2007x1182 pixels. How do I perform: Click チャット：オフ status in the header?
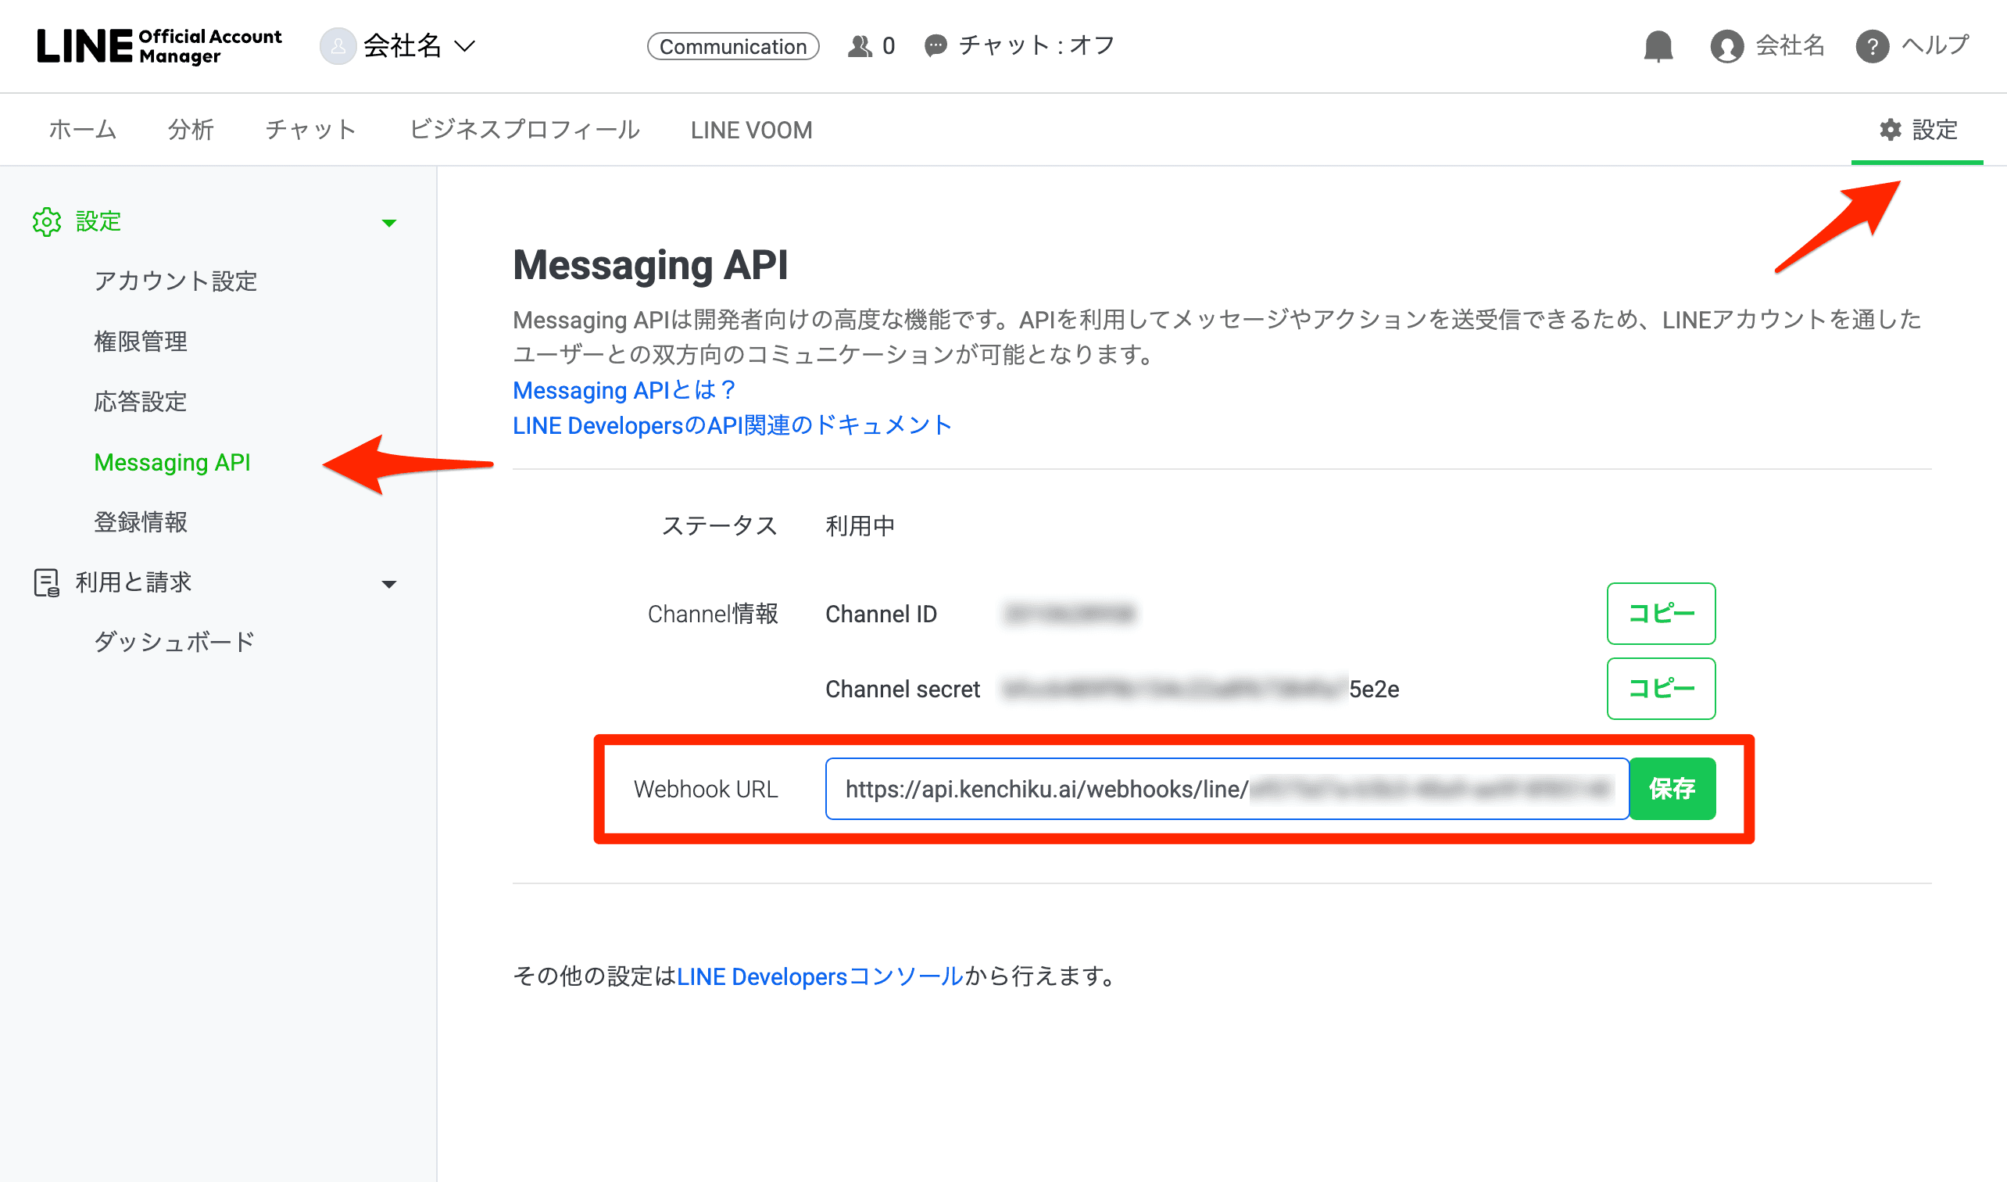point(1036,45)
